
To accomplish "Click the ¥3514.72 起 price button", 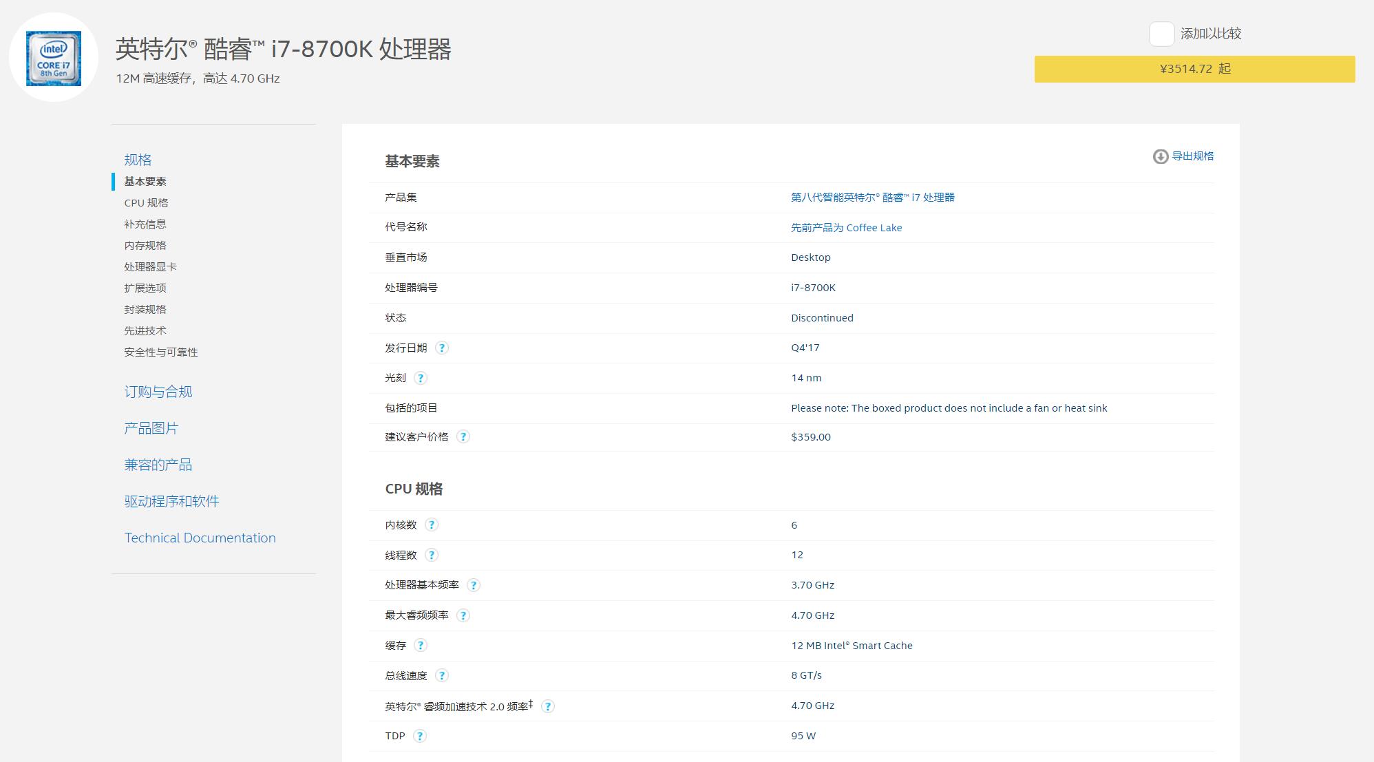I will coord(1195,69).
